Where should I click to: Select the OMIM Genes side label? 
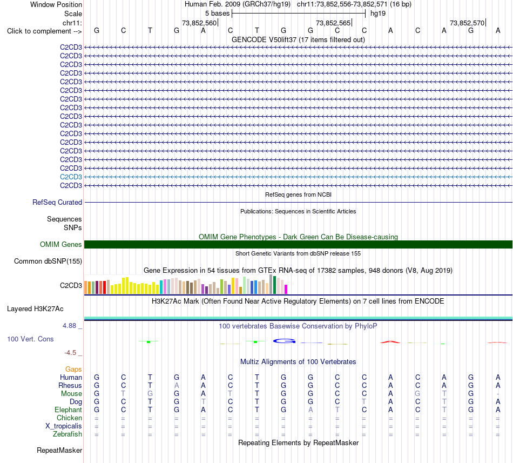[x=60, y=244]
